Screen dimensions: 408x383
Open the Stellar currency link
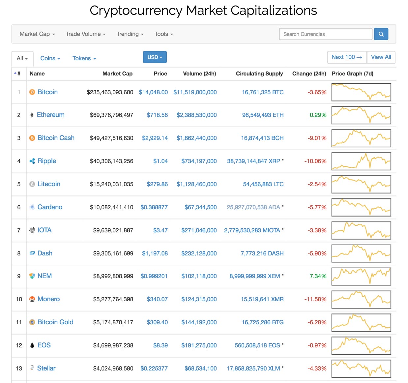tap(46, 368)
